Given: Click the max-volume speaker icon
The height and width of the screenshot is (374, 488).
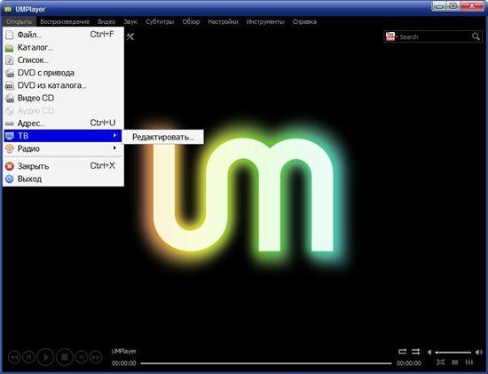Looking at the screenshot, I should [x=478, y=352].
